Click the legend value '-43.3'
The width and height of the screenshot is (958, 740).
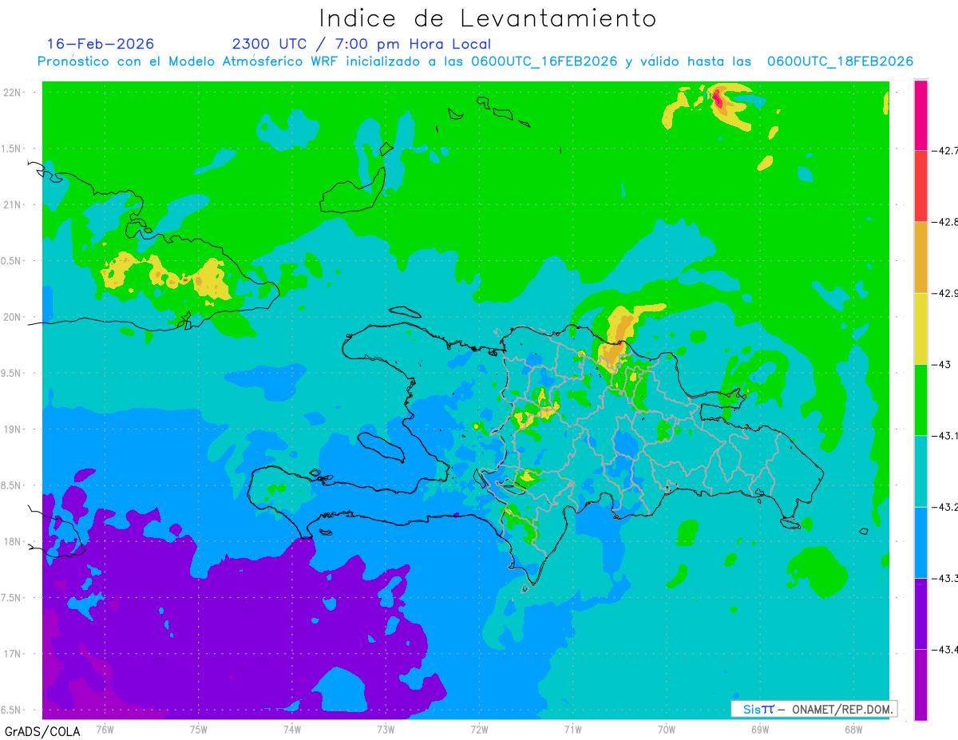click(x=944, y=578)
